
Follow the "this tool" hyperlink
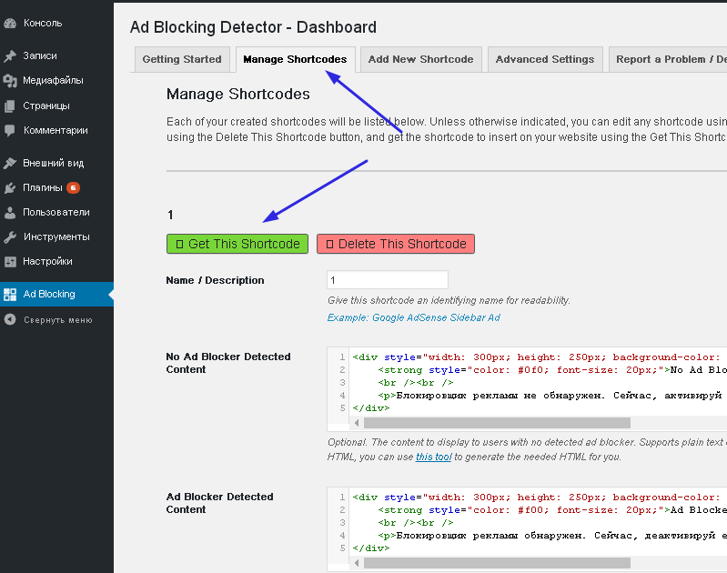[433, 457]
